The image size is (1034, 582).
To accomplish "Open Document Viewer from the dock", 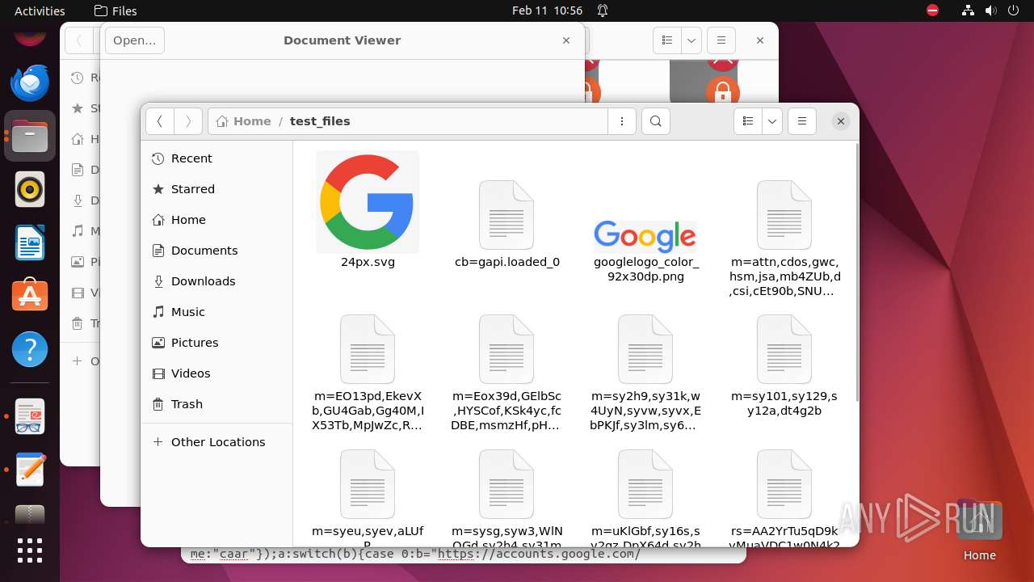I will (x=30, y=417).
